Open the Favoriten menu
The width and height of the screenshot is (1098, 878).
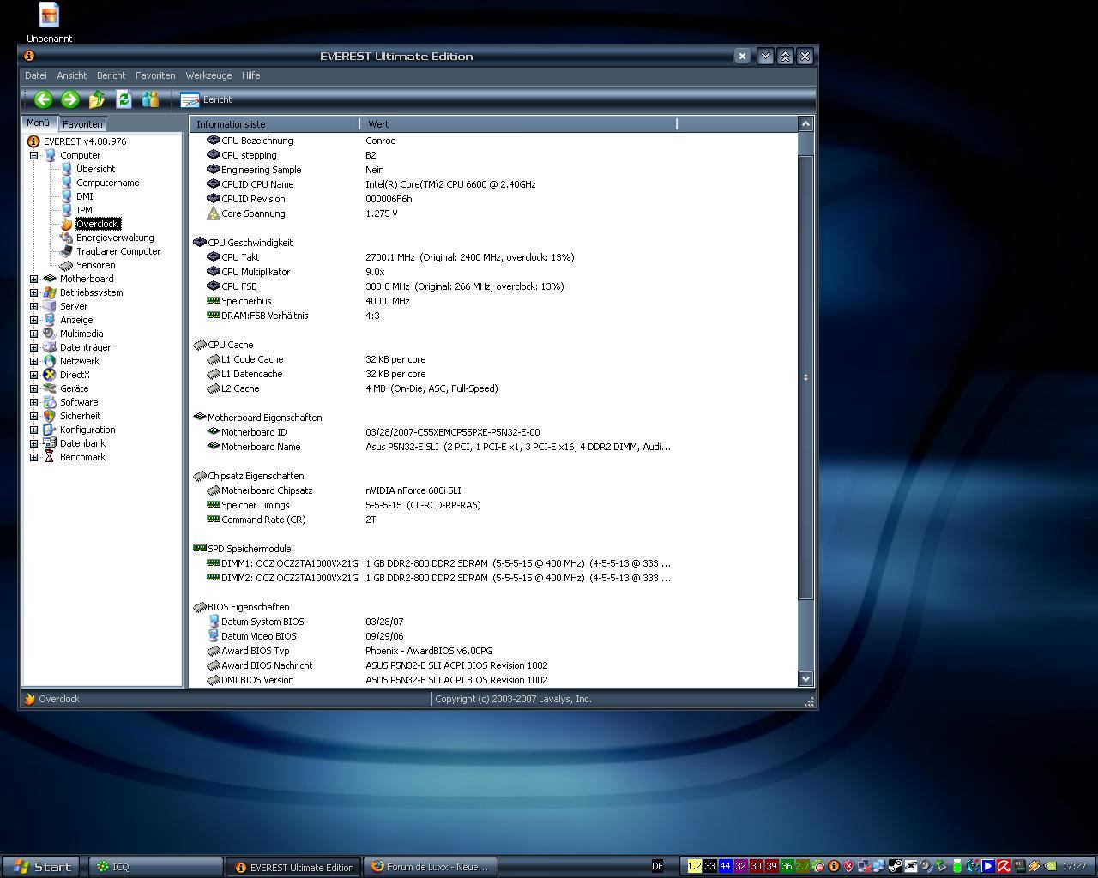155,75
